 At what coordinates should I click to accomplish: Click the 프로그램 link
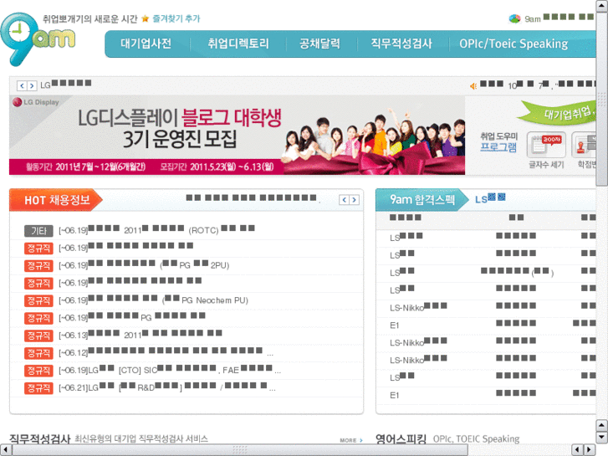pyautogui.click(x=498, y=147)
